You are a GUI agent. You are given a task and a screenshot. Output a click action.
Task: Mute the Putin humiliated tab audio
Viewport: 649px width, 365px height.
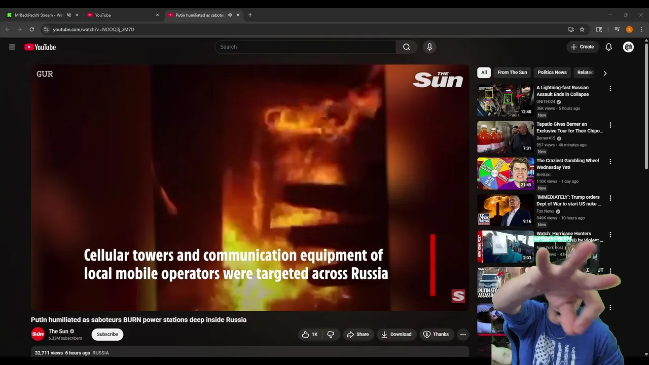tap(230, 15)
